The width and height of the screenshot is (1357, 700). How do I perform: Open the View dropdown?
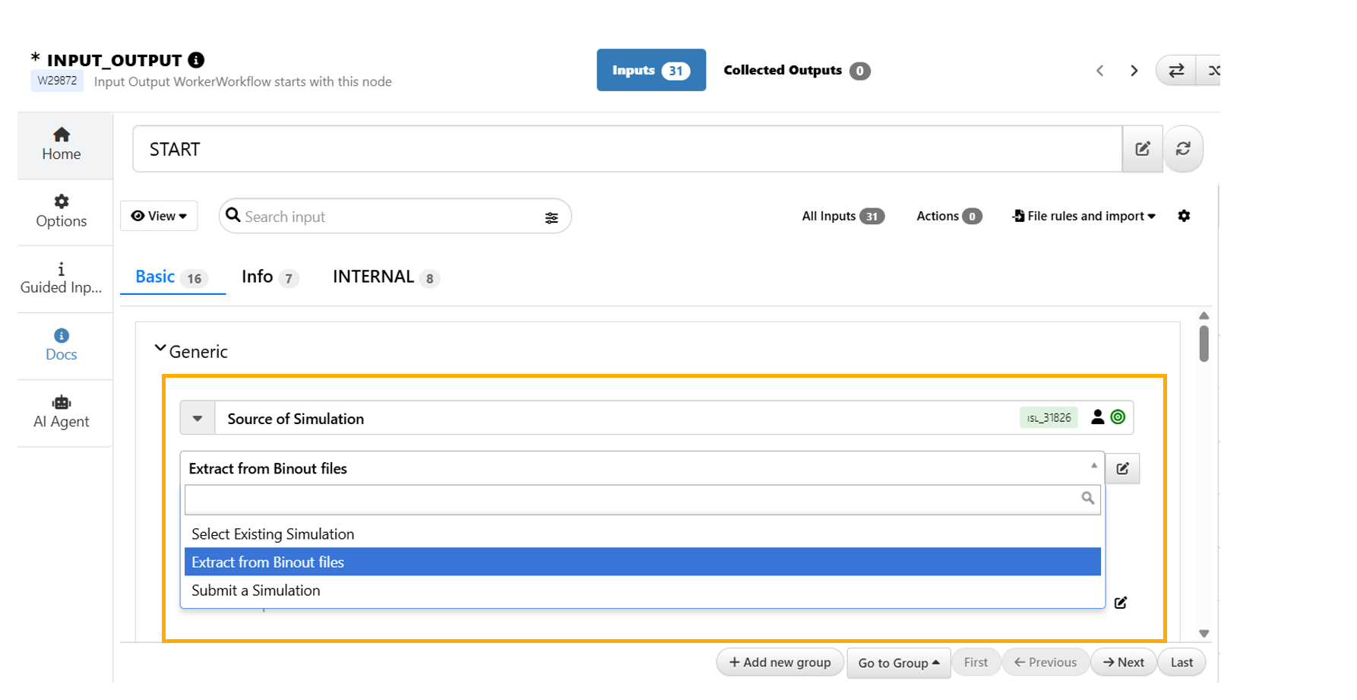click(159, 217)
